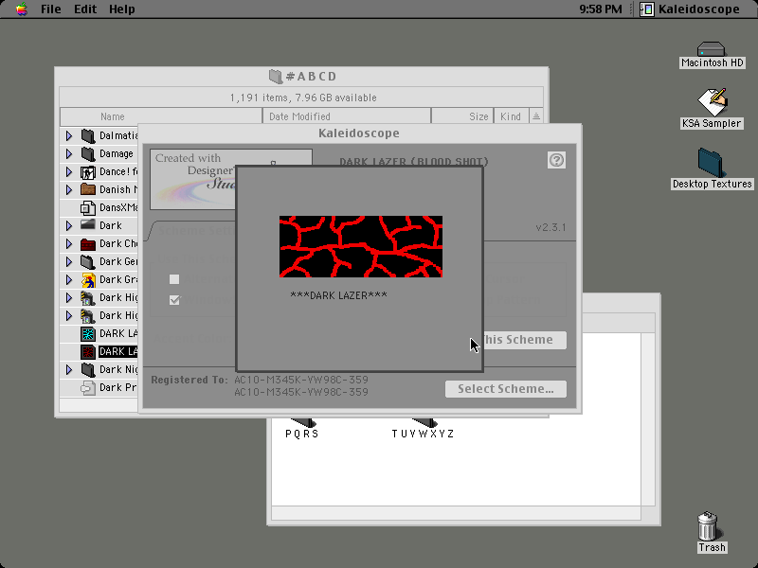Click the "***DARK LAZER***" caption text
Screen dimensions: 758x568
[338, 295]
